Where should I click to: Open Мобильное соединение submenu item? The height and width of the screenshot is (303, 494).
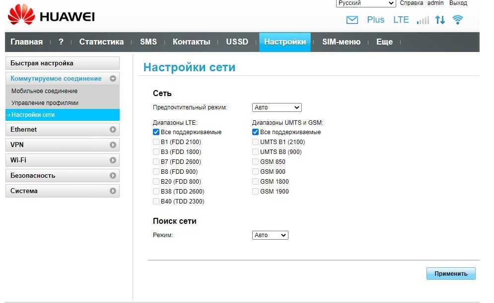coord(44,91)
